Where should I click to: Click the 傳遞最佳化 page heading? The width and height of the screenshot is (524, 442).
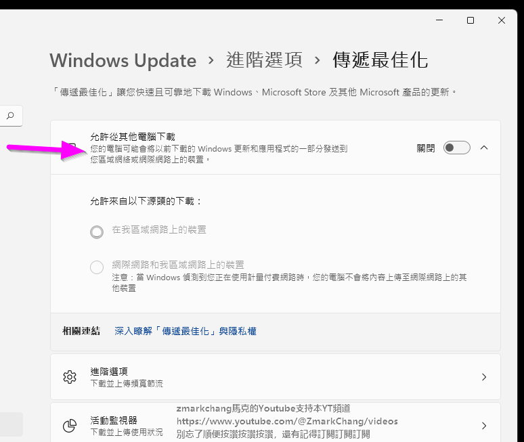point(380,60)
